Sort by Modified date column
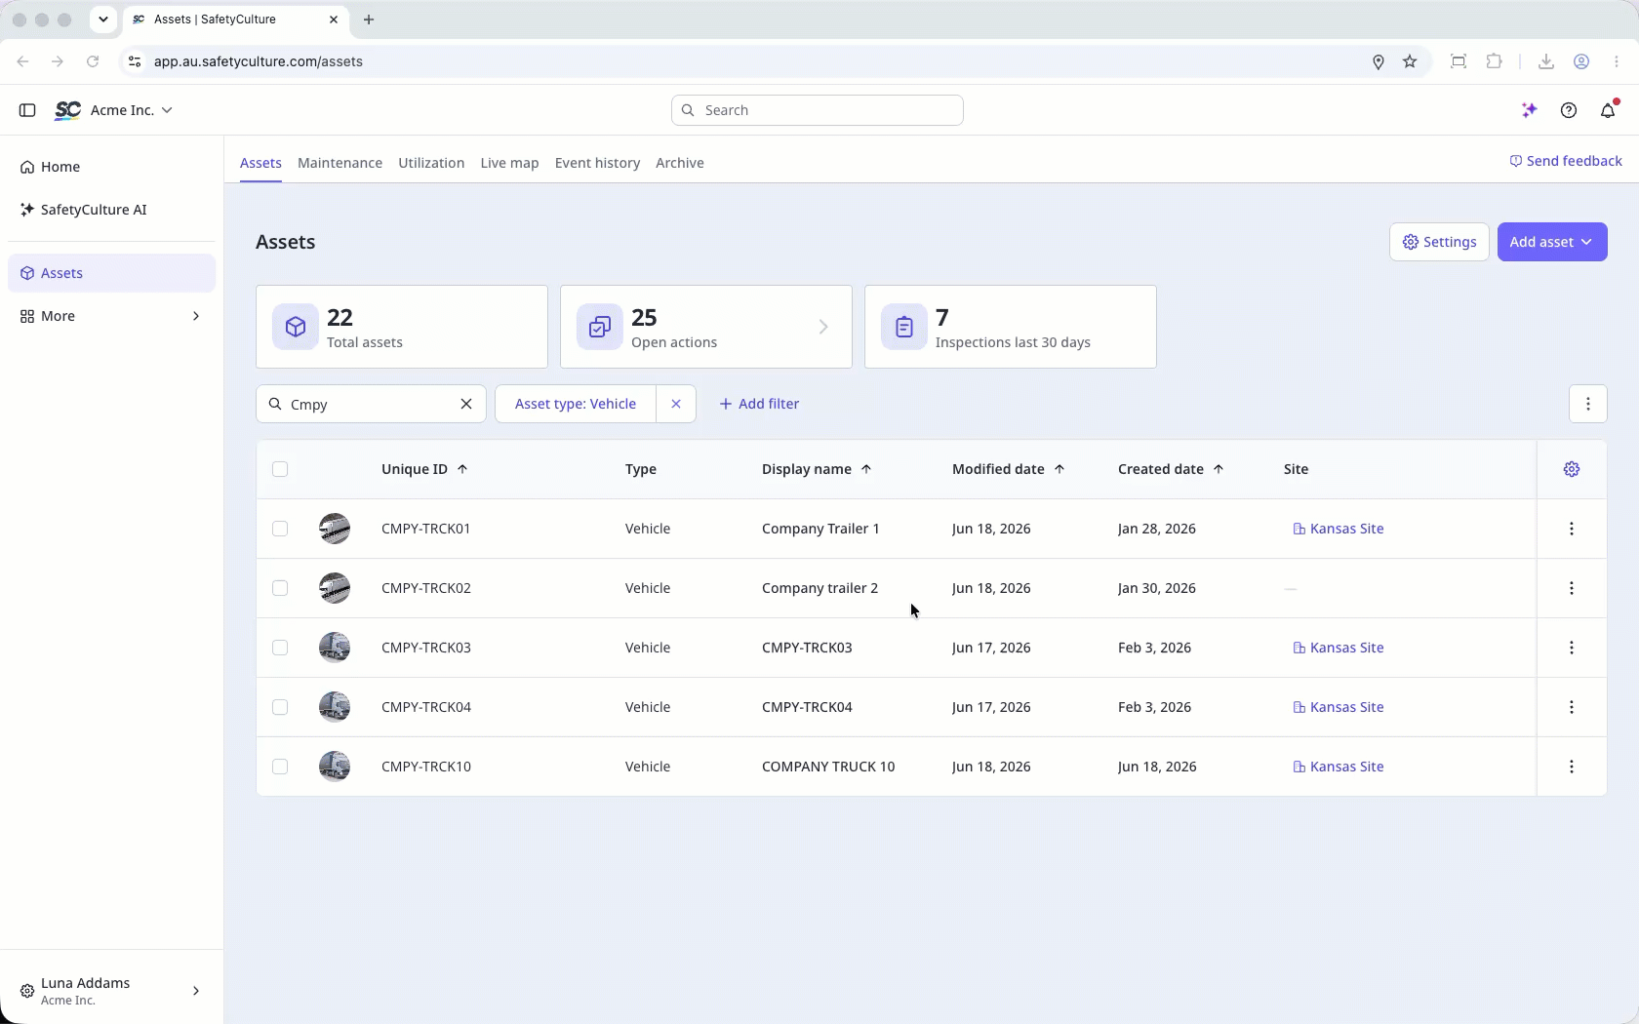Image resolution: width=1639 pixels, height=1024 pixels. [x=1008, y=469]
